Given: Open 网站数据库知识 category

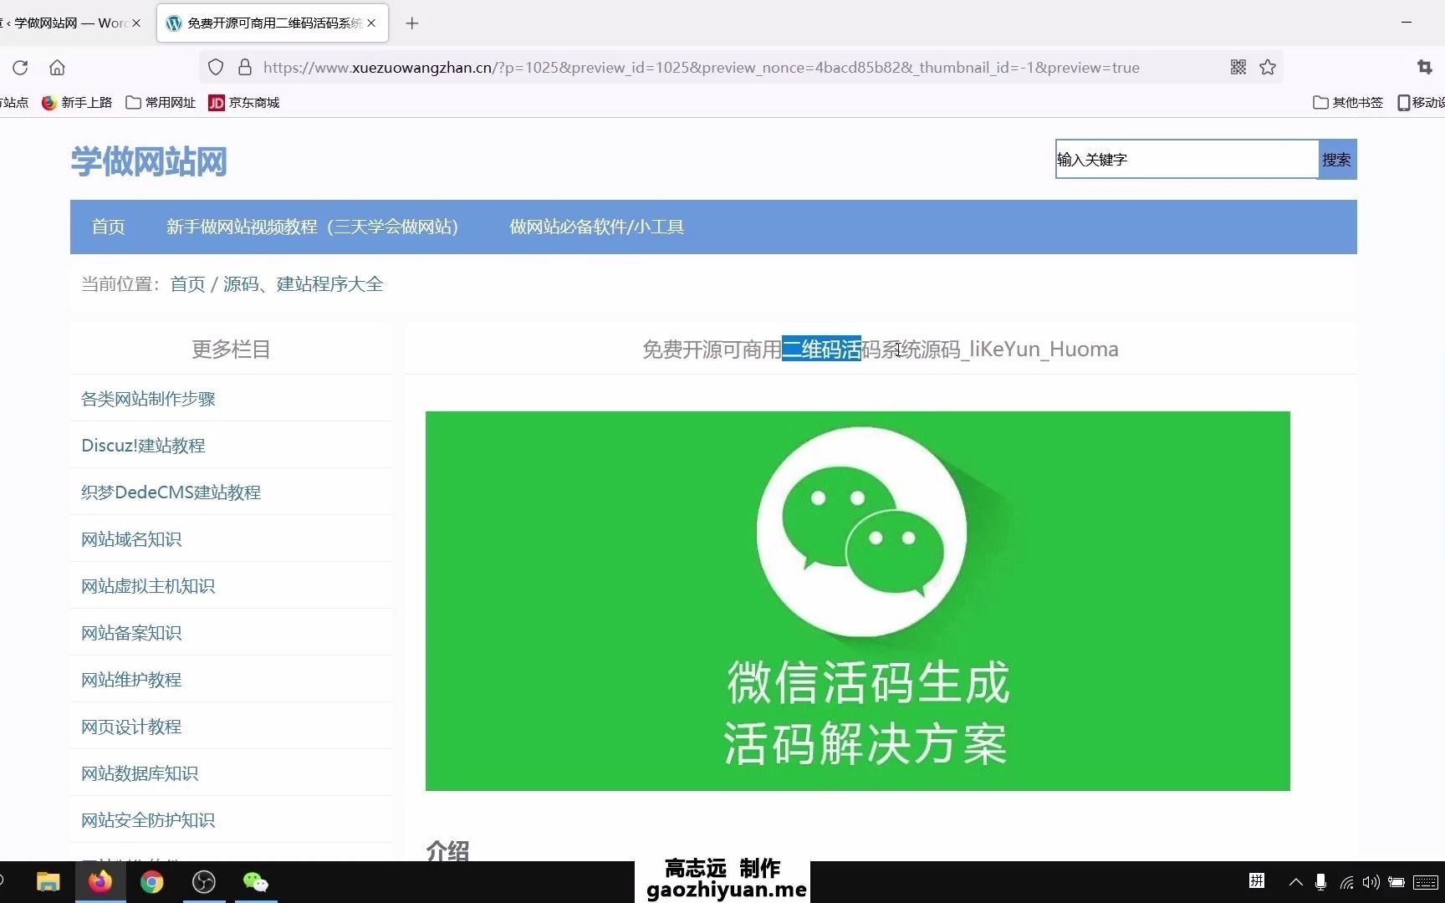Looking at the screenshot, I should (x=140, y=773).
